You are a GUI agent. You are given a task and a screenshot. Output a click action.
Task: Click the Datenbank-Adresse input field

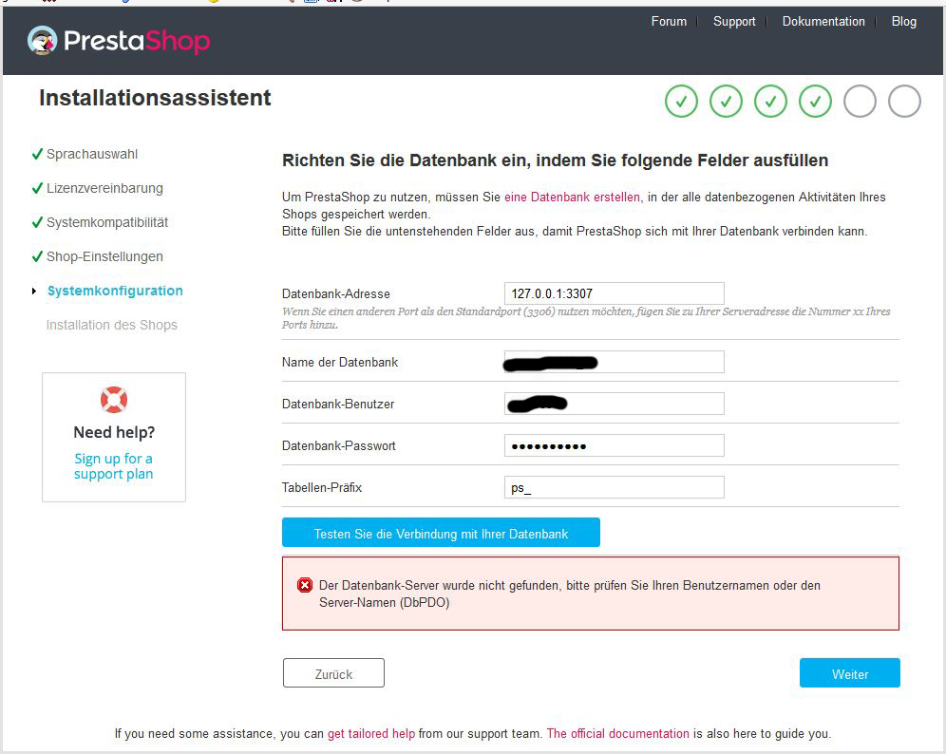[614, 293]
